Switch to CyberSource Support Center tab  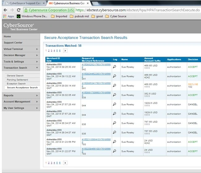click(x=25, y=3)
